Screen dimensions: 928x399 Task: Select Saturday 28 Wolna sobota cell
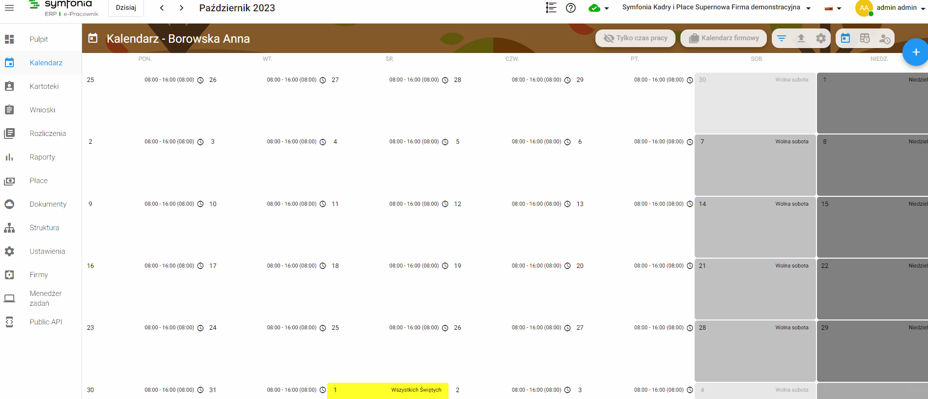(x=755, y=351)
